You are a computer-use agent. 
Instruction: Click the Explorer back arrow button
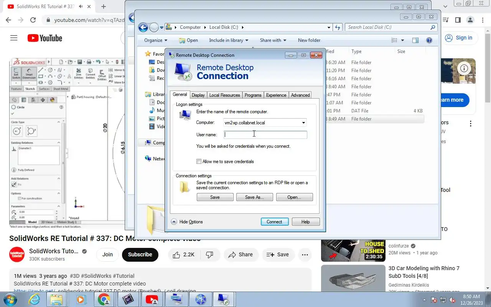(143, 27)
